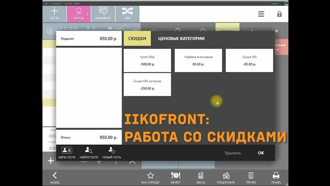Open the Курсы courses button
Viewport: 330px width, 186px height.
(79, 14)
